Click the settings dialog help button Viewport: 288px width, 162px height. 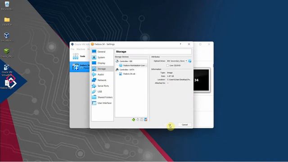pyautogui.click(x=180, y=44)
